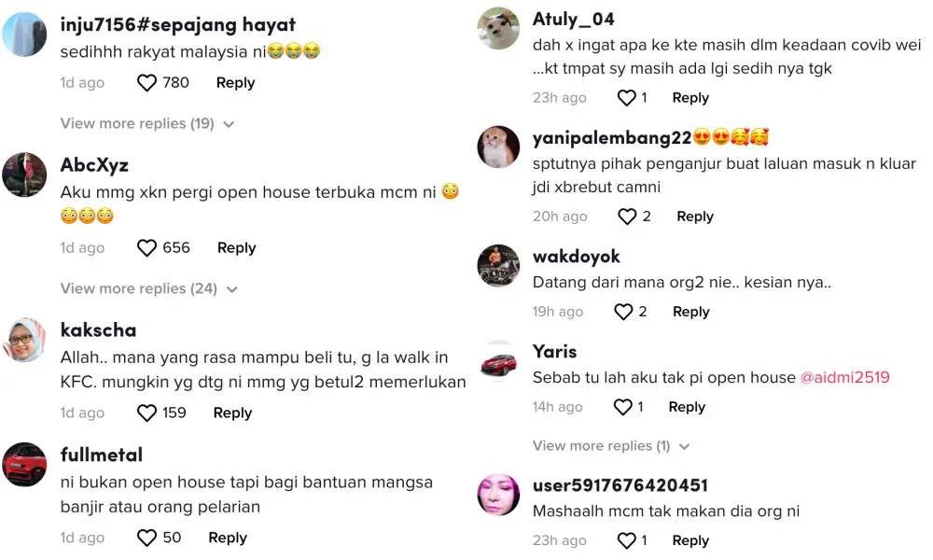Like Yaris's open house comment

click(x=623, y=407)
